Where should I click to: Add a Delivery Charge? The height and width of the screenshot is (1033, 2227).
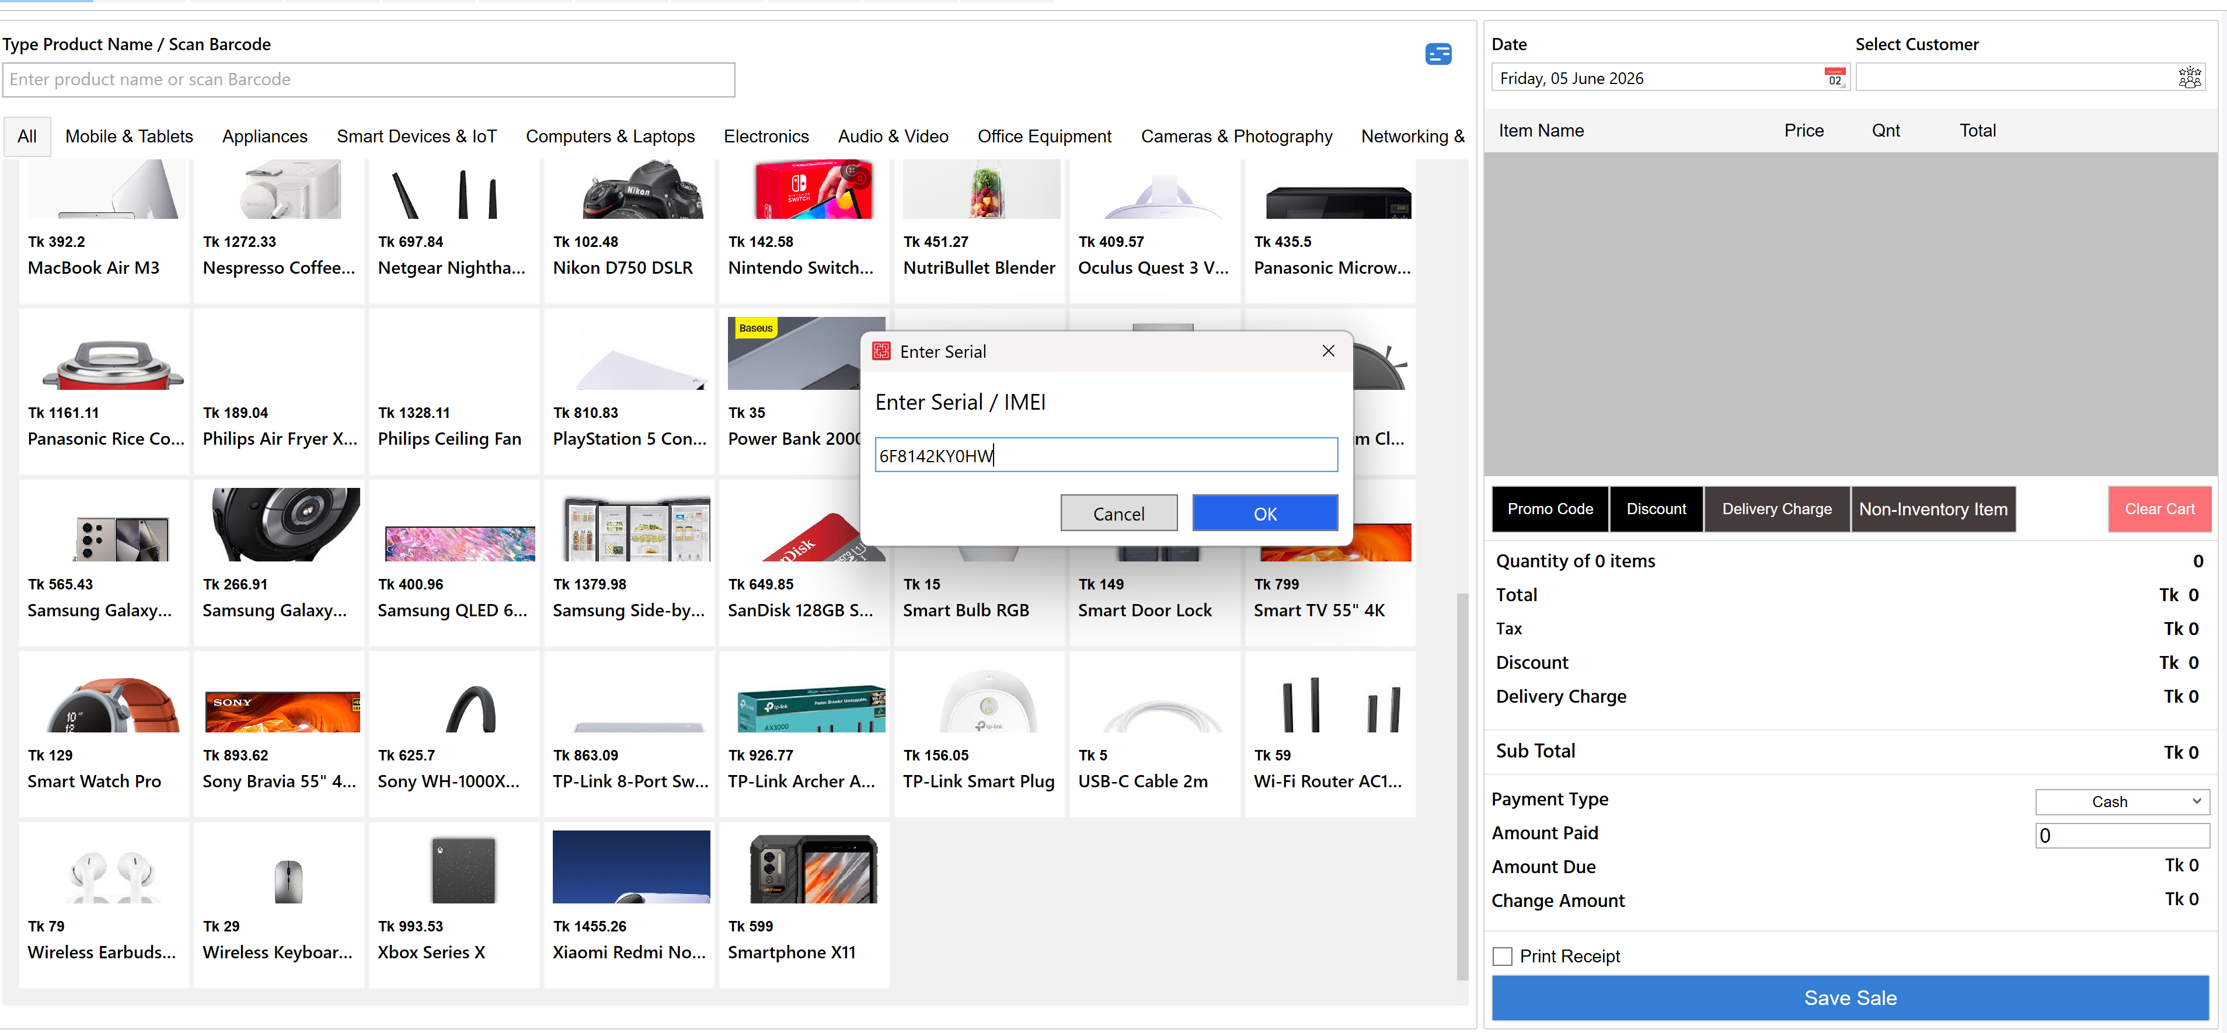1776,509
